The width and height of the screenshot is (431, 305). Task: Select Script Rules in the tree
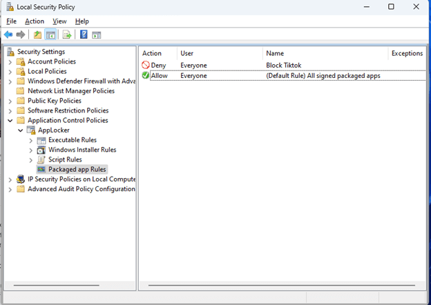tap(65, 159)
